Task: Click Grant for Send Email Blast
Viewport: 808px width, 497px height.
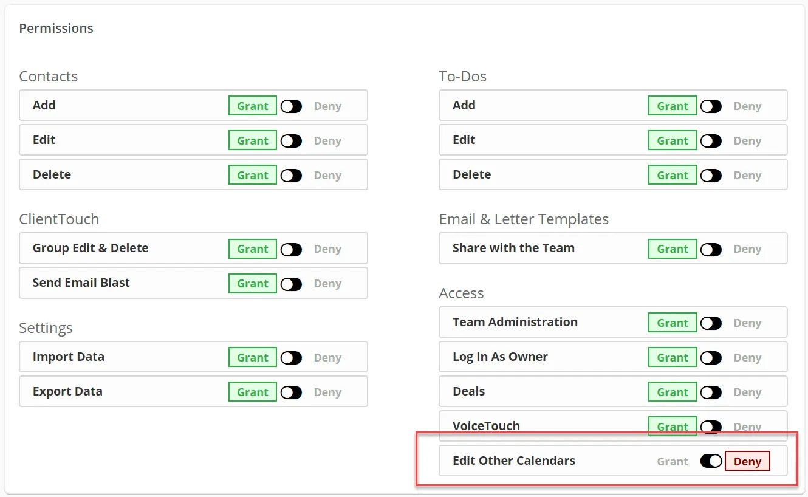Action: 253,284
